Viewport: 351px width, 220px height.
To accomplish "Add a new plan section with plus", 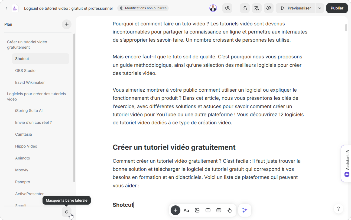I will click(x=67, y=24).
